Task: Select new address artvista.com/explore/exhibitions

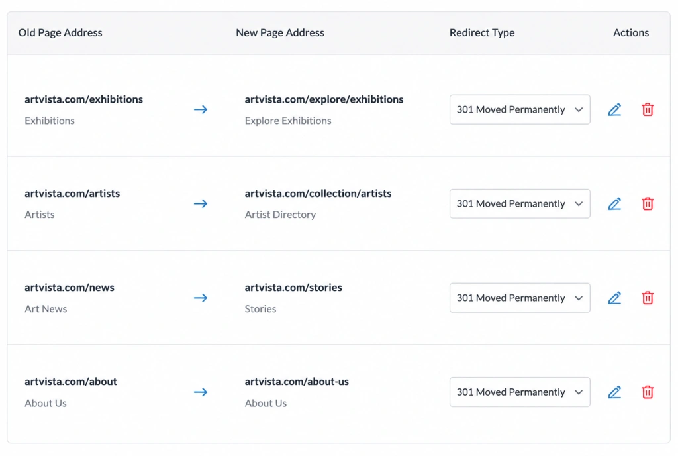Action: tap(324, 99)
